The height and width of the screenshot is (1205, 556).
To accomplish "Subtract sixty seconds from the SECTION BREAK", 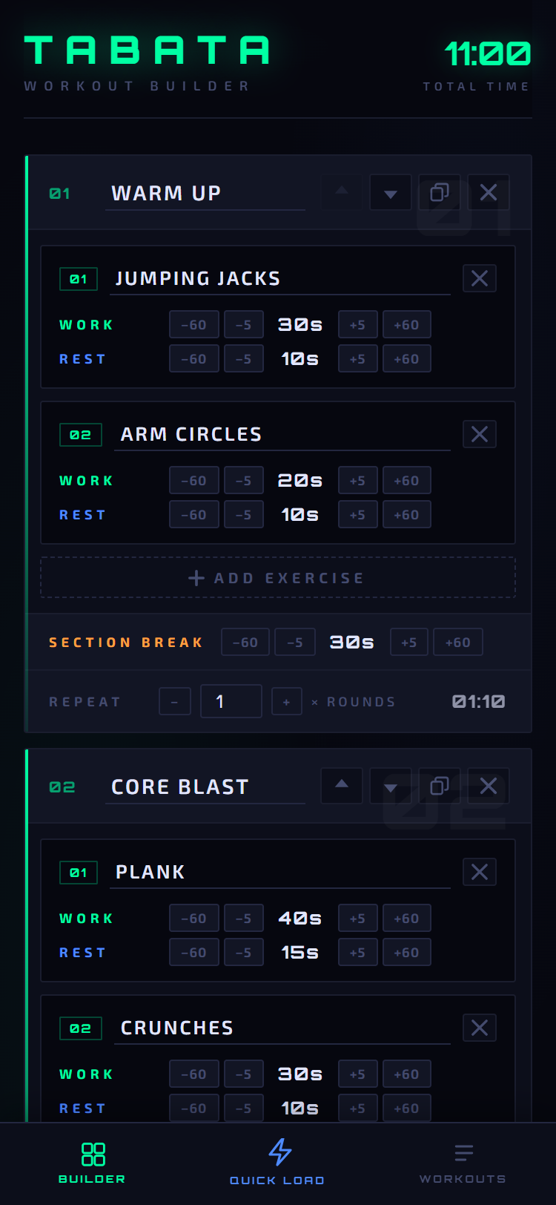I will (x=245, y=641).
